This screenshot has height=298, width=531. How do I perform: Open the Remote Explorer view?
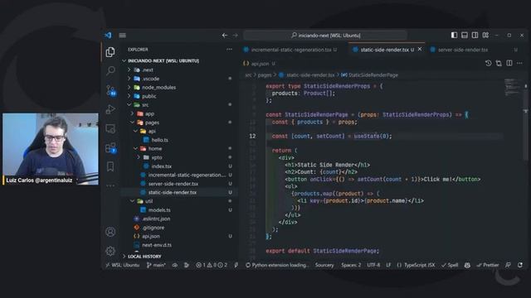[x=110, y=128]
